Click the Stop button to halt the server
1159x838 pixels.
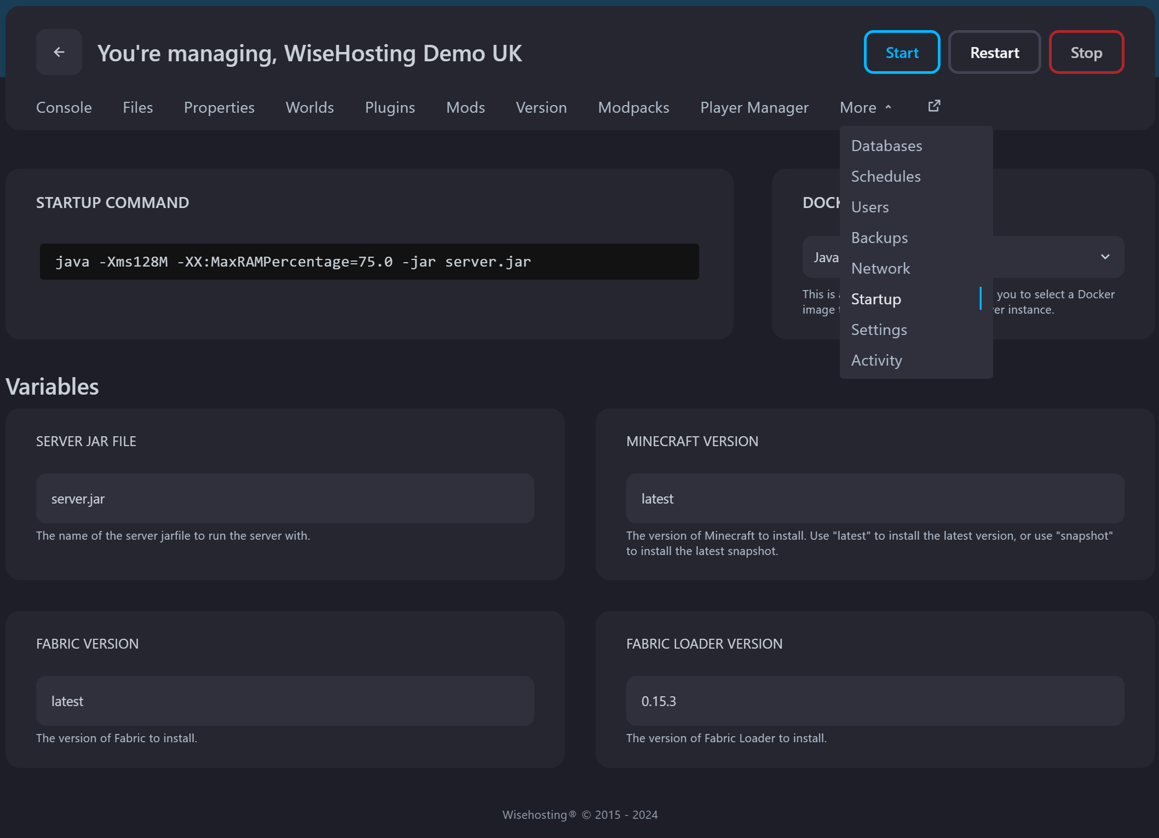tap(1086, 52)
